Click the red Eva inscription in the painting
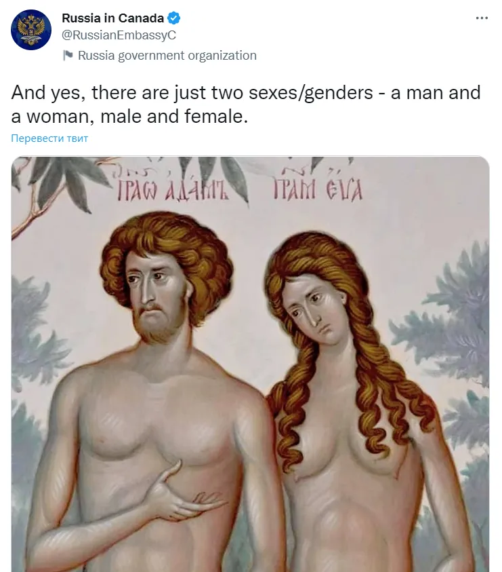This screenshot has width=502, height=572. tap(318, 190)
